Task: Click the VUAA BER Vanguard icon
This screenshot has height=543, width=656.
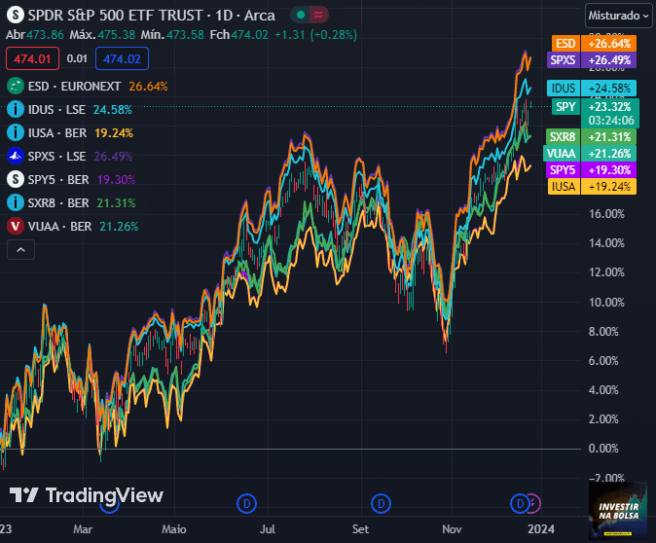Action: 16,227
